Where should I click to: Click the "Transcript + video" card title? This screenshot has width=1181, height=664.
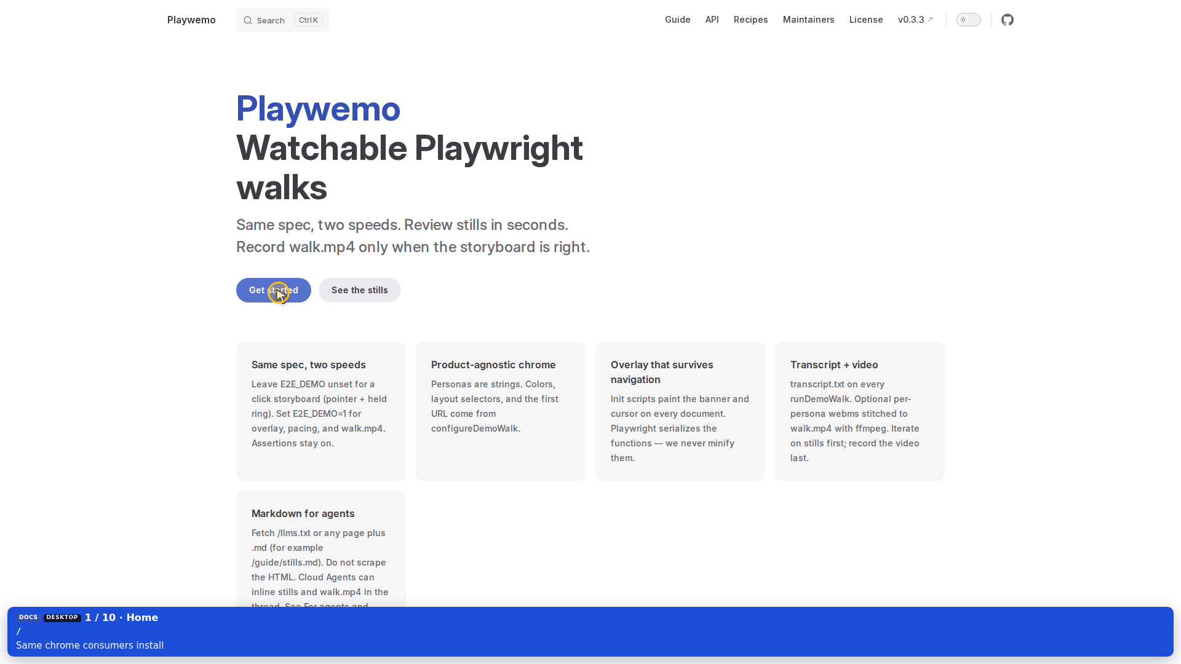pyautogui.click(x=834, y=365)
